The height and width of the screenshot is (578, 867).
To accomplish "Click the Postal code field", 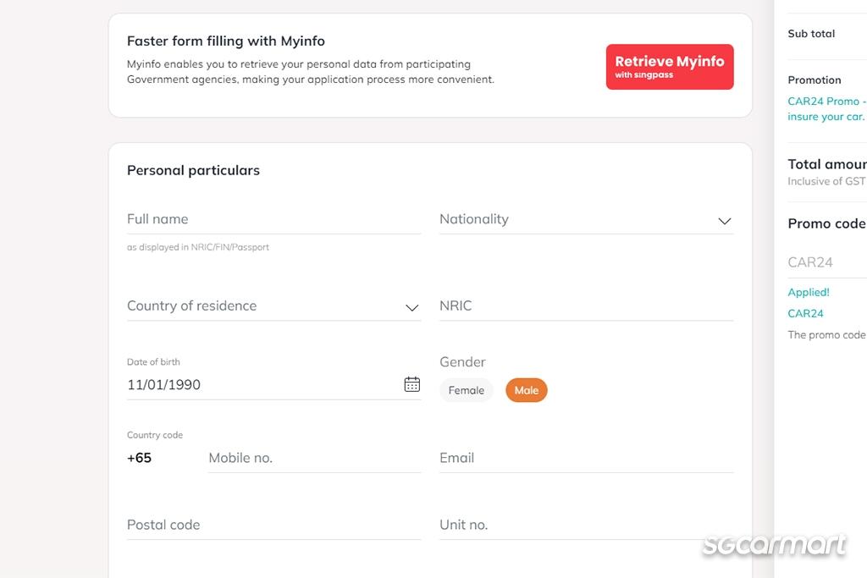I will click(273, 525).
